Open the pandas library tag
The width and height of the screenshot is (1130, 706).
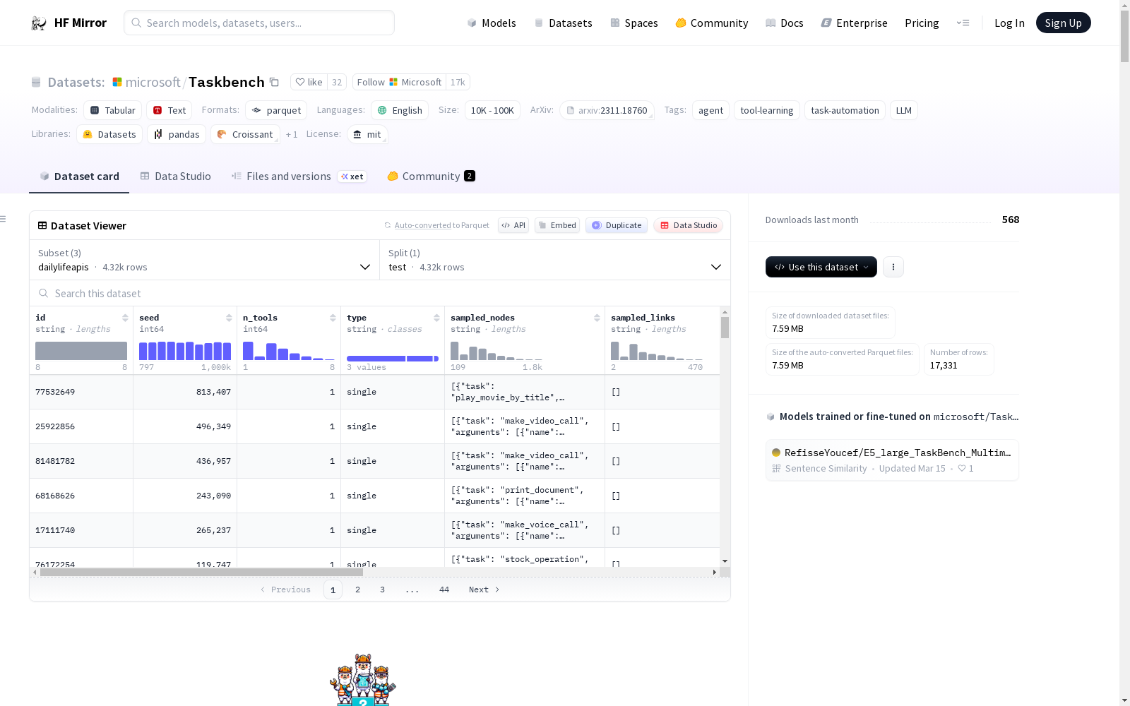pos(177,134)
